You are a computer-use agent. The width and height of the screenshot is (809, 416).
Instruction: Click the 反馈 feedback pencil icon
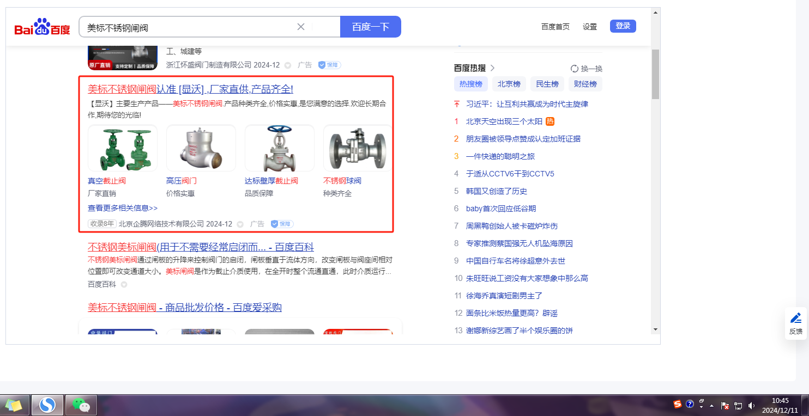(796, 318)
